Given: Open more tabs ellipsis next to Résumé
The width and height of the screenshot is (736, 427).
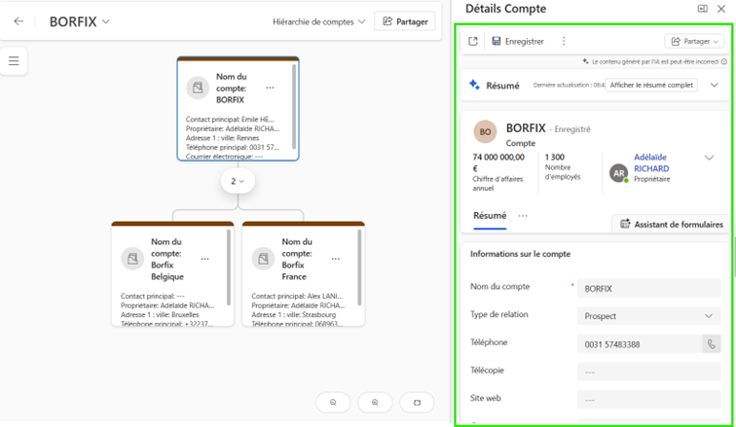Looking at the screenshot, I should pyautogui.click(x=523, y=216).
